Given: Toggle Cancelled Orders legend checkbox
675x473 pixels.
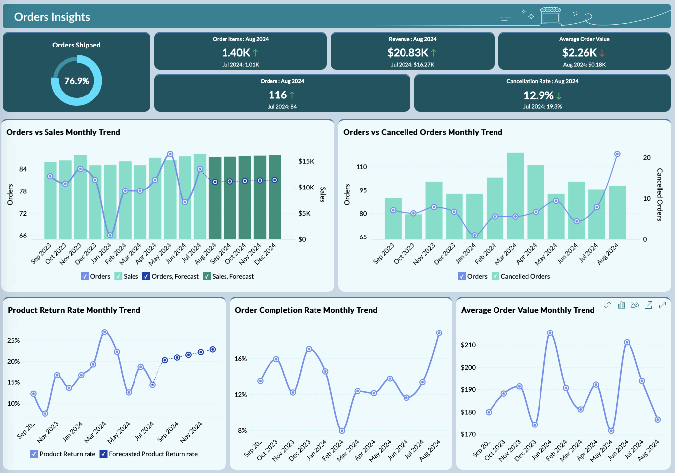Looking at the screenshot, I should coord(495,276).
